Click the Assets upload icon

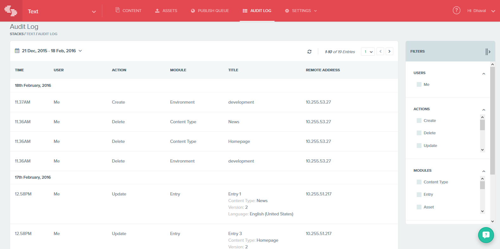point(157,11)
